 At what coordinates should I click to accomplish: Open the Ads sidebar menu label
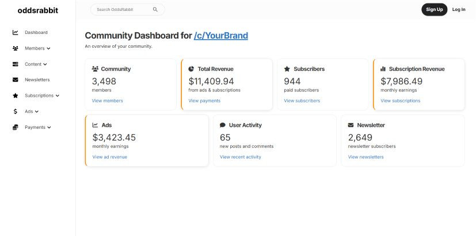[29, 112]
